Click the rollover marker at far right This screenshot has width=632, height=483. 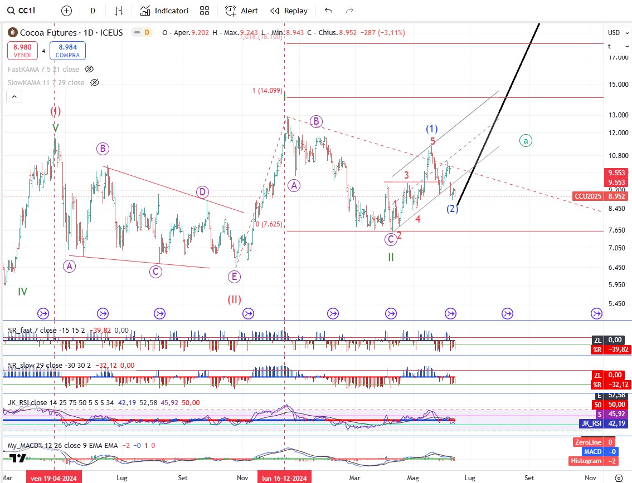[596, 313]
